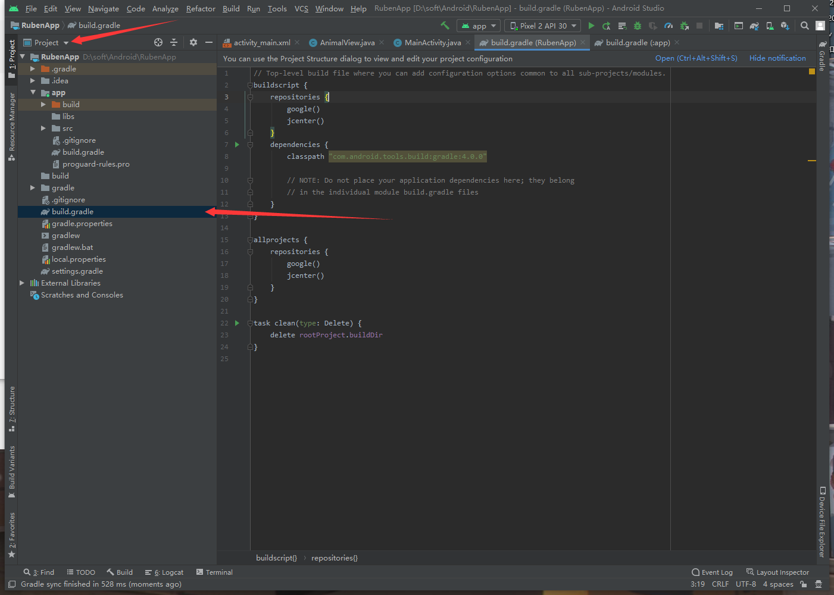This screenshot has height=595, width=834.
Task: Open the Pixel 2 API 30 device dropdown
Action: (543, 26)
